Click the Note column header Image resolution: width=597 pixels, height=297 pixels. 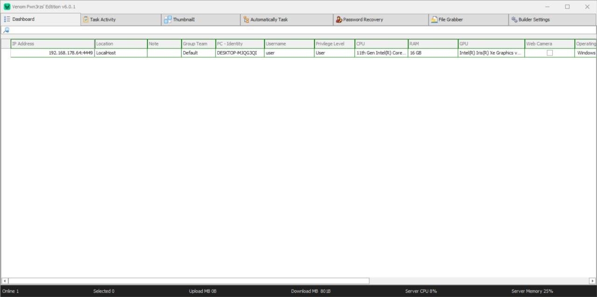coord(165,44)
